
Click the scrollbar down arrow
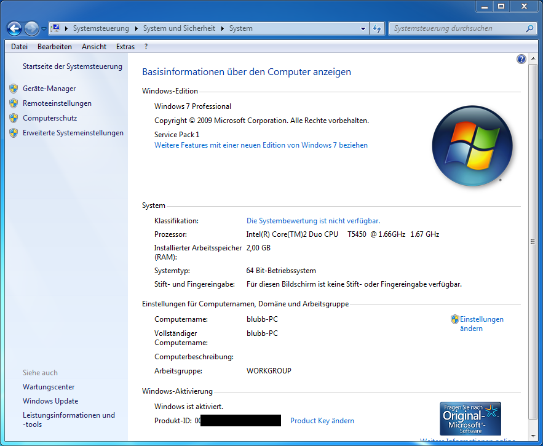click(x=533, y=436)
